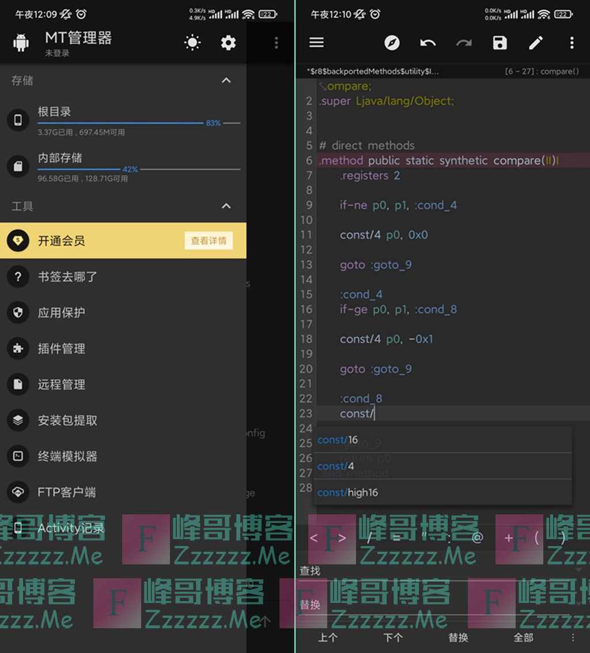
Task: Open 插件管理 plugin manager
Action: click(x=123, y=348)
